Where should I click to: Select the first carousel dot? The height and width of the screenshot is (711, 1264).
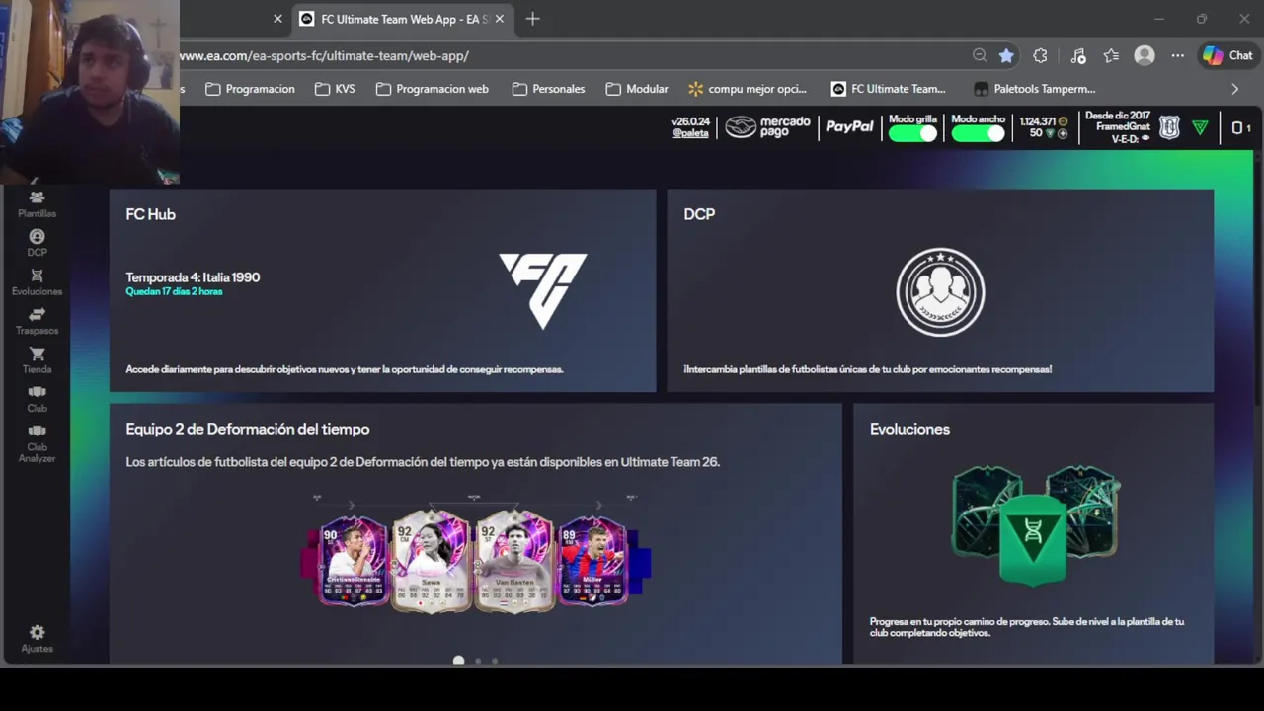click(x=458, y=660)
